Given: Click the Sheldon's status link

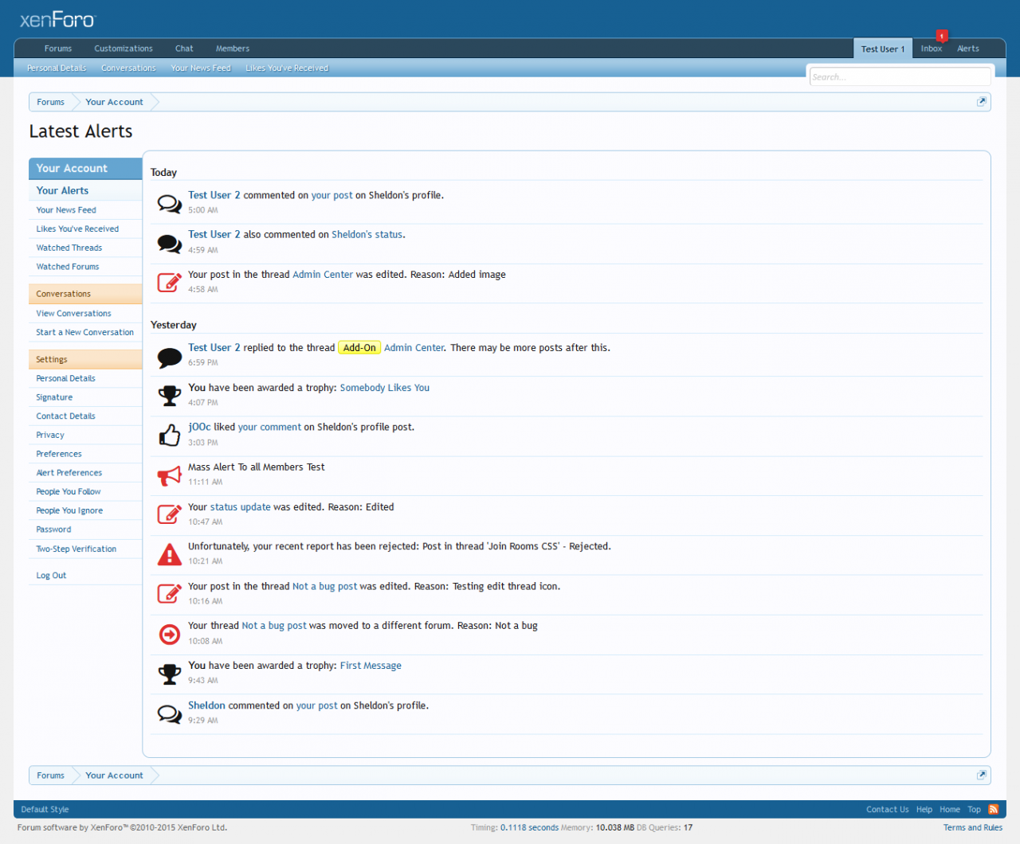Looking at the screenshot, I should (367, 235).
